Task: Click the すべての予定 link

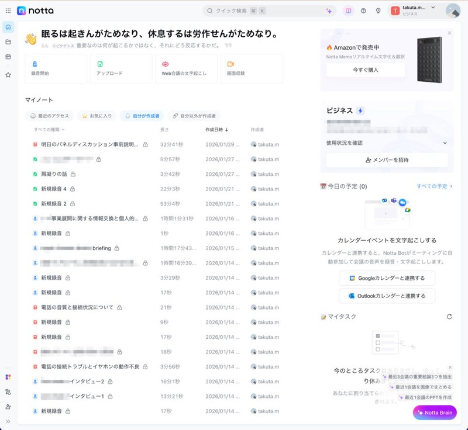Action: point(434,186)
